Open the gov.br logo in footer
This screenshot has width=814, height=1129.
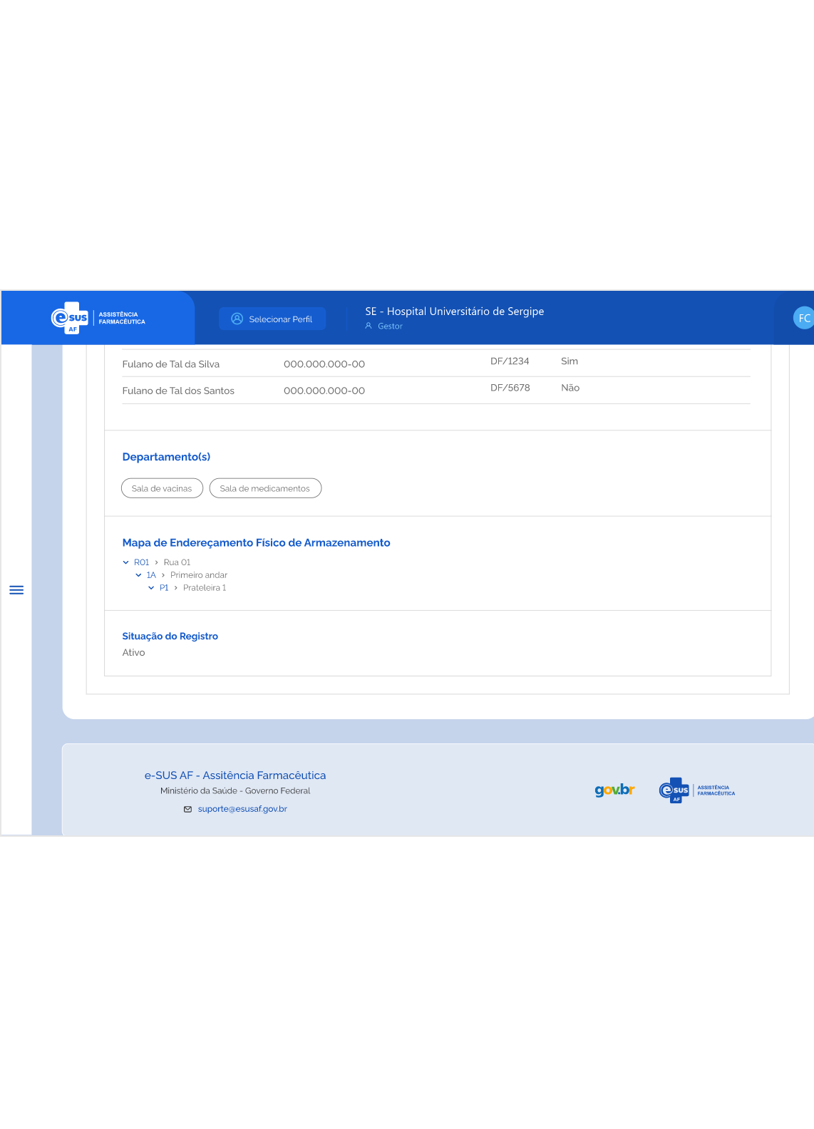pyautogui.click(x=614, y=790)
